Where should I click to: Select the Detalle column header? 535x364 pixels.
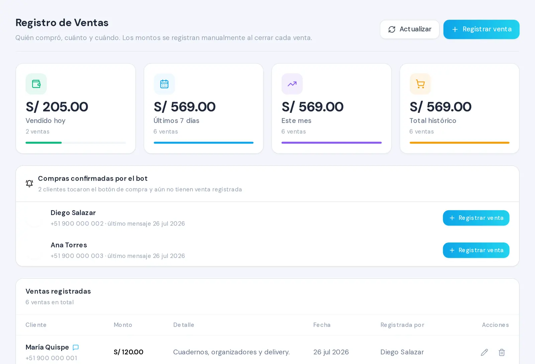(x=184, y=325)
